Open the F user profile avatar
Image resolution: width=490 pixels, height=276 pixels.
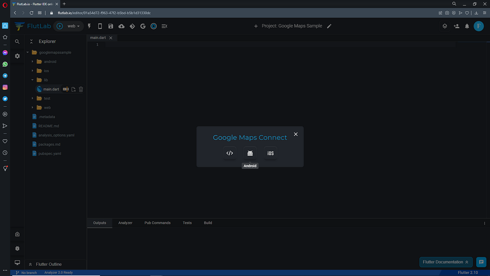tap(478, 26)
